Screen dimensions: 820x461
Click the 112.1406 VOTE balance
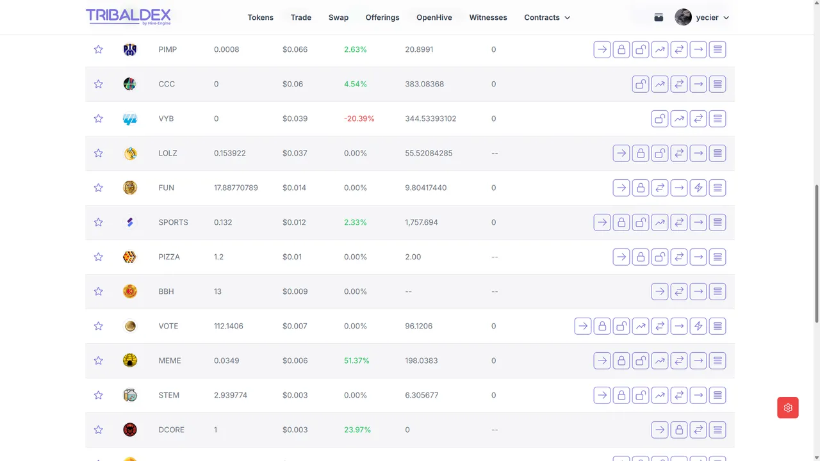(x=229, y=326)
